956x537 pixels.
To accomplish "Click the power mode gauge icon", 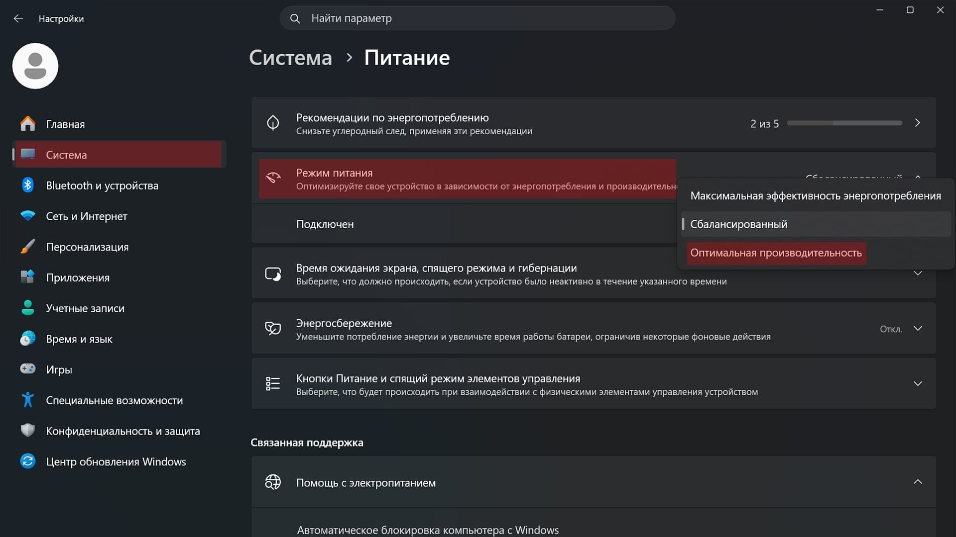I will click(x=273, y=178).
